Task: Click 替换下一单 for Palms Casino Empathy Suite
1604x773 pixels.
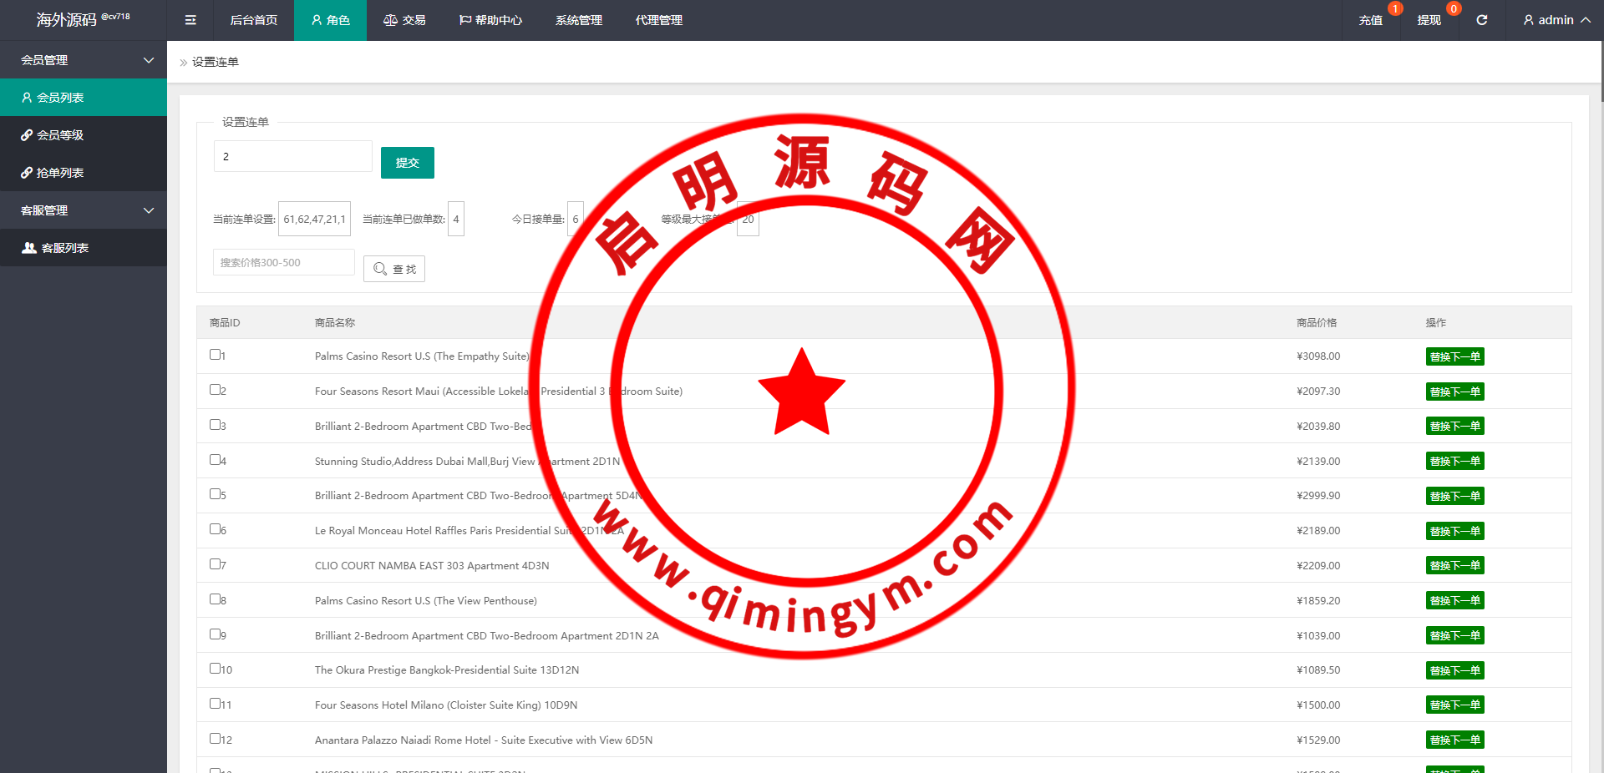Action: [x=1454, y=356]
